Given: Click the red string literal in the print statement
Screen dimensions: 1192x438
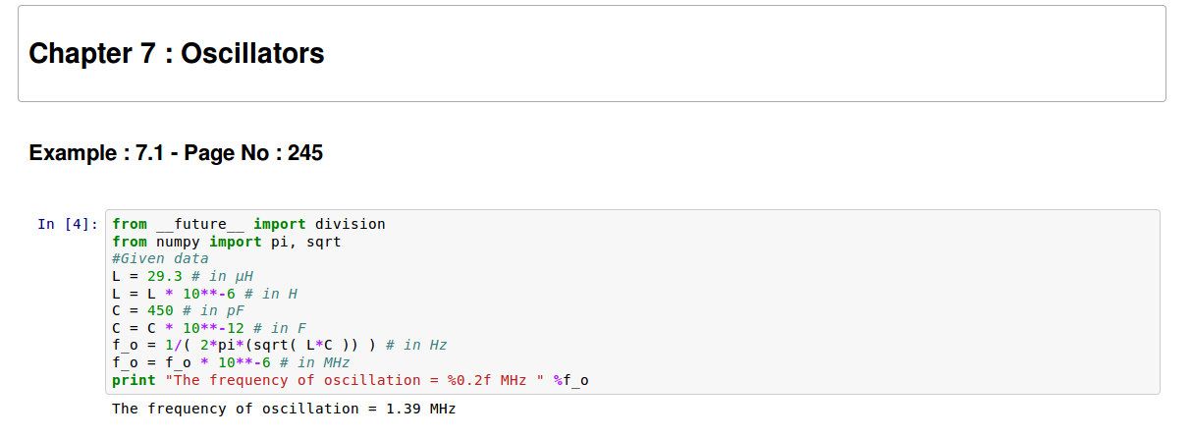Looking at the screenshot, I should [x=354, y=380].
